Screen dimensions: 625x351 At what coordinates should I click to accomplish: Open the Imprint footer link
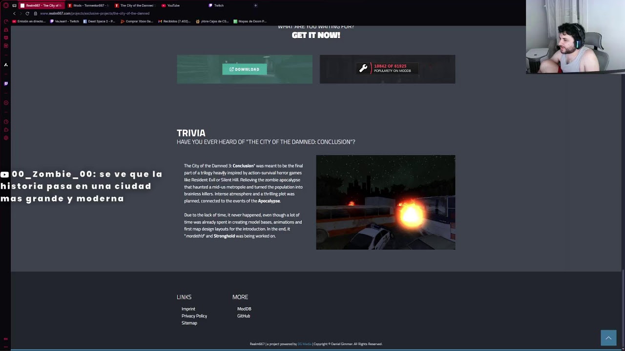(x=188, y=309)
